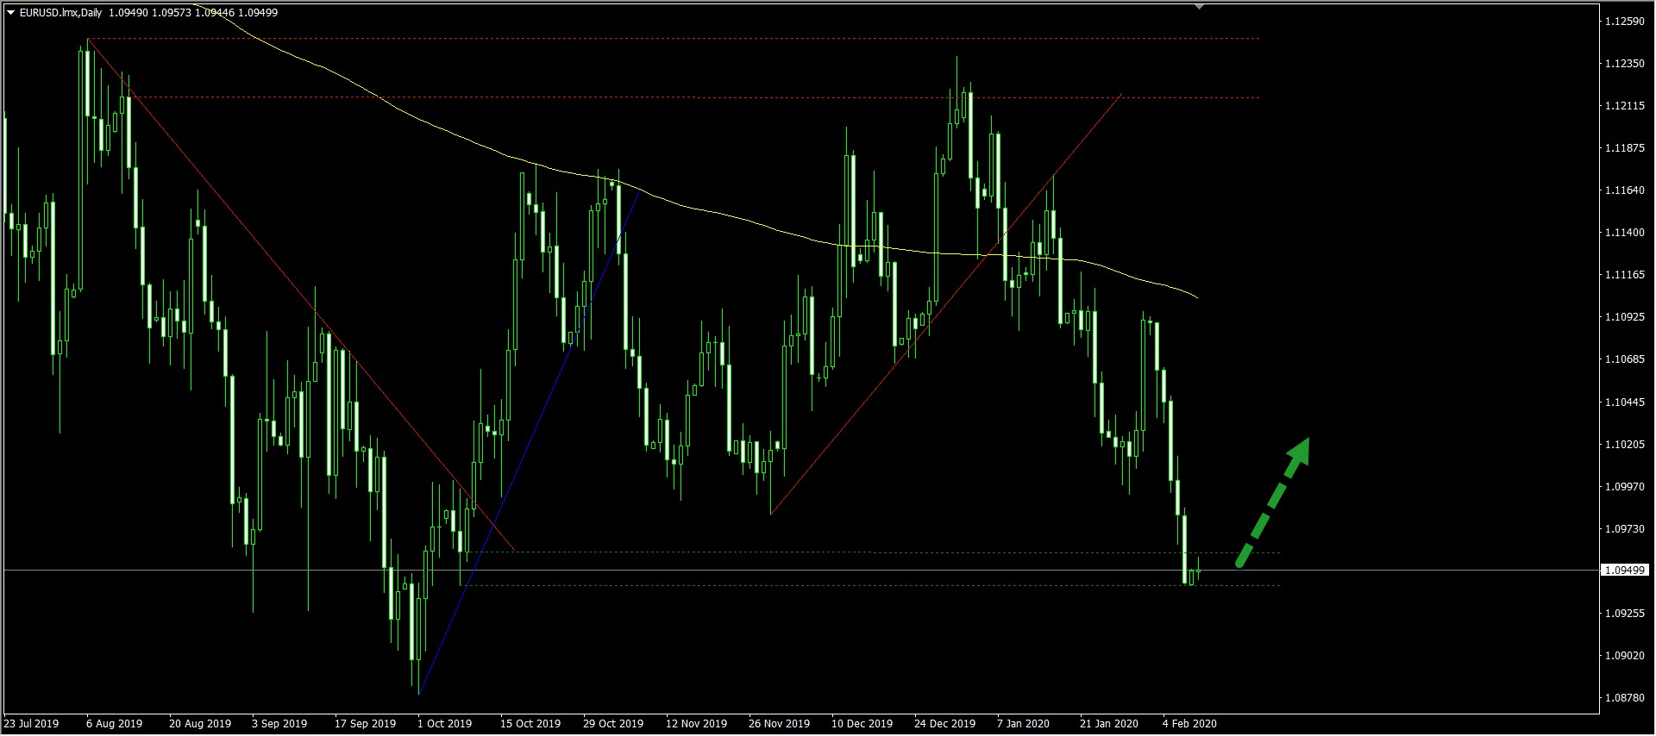Click the 26 Nov 2019 date label
Image resolution: width=1656 pixels, height=736 pixels.
click(779, 724)
